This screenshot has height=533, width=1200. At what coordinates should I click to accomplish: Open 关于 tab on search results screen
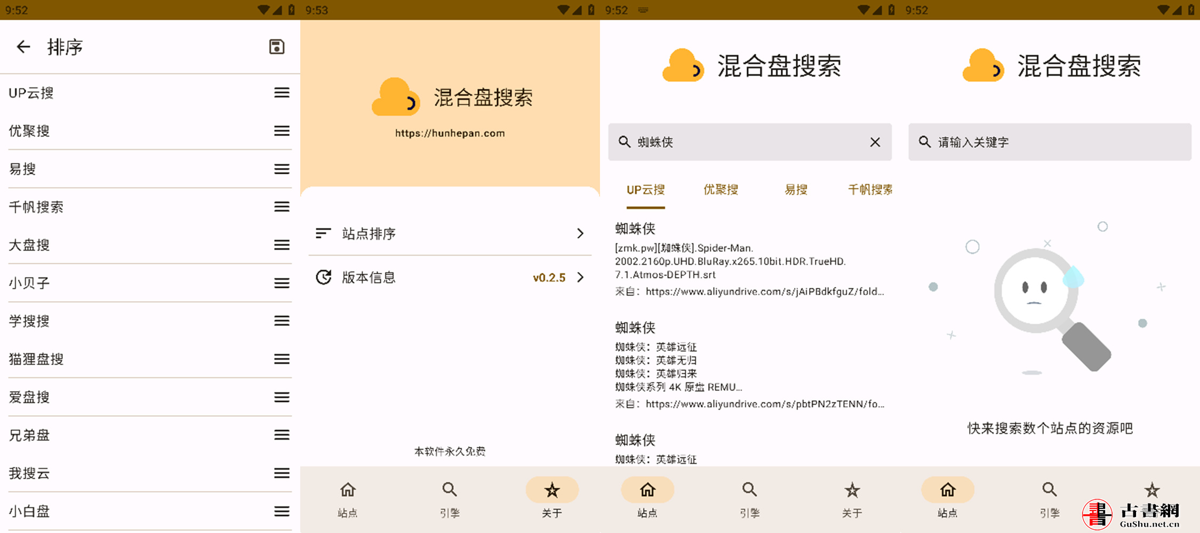pyautogui.click(x=852, y=500)
